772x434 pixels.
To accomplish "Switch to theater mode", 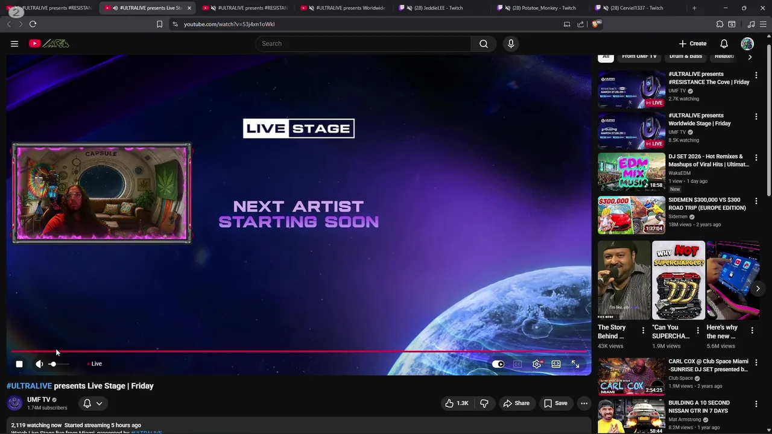I will point(556,364).
